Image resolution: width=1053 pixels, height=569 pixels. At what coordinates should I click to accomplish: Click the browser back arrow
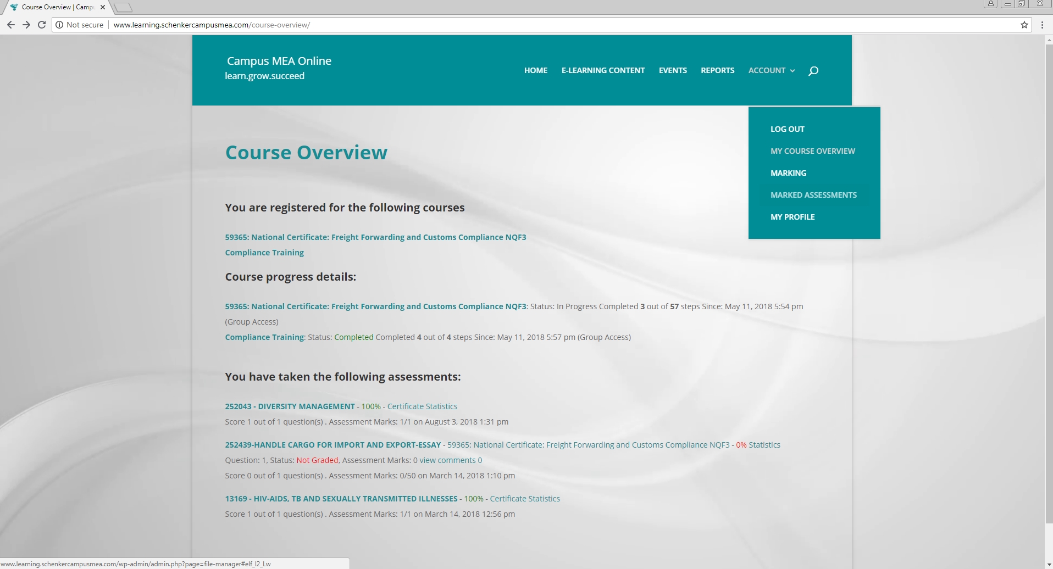point(10,25)
